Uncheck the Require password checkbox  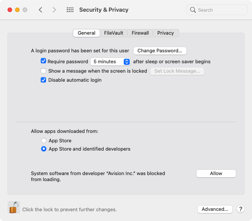43,61
